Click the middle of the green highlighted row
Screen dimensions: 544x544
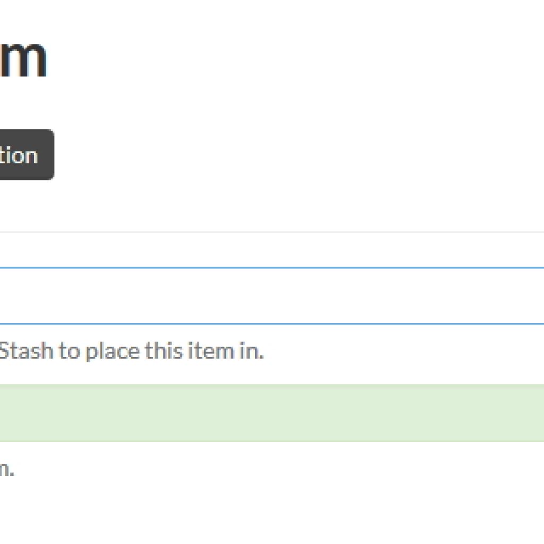click(272, 413)
